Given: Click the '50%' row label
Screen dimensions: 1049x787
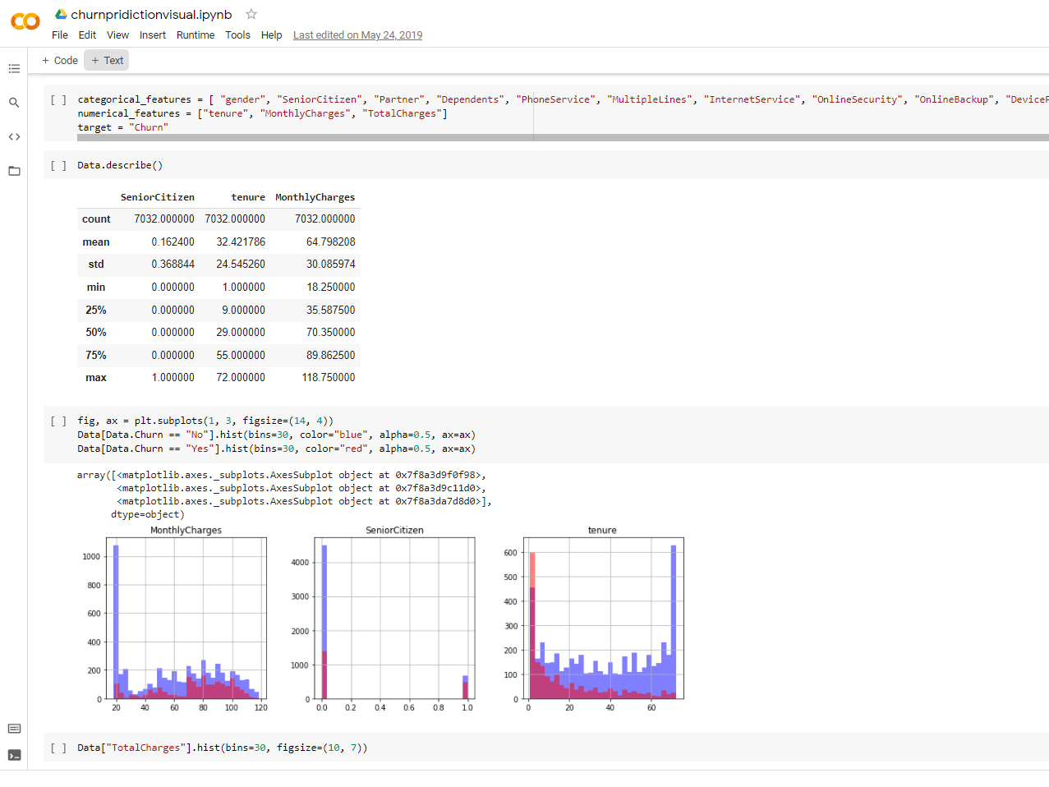Looking at the screenshot, I should coord(96,333).
